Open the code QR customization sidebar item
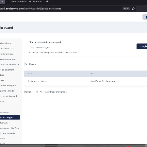 pyautogui.click(x=9, y=64)
